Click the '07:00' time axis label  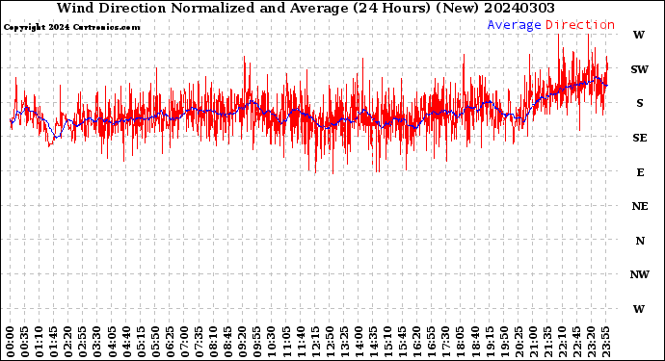[x=184, y=342]
